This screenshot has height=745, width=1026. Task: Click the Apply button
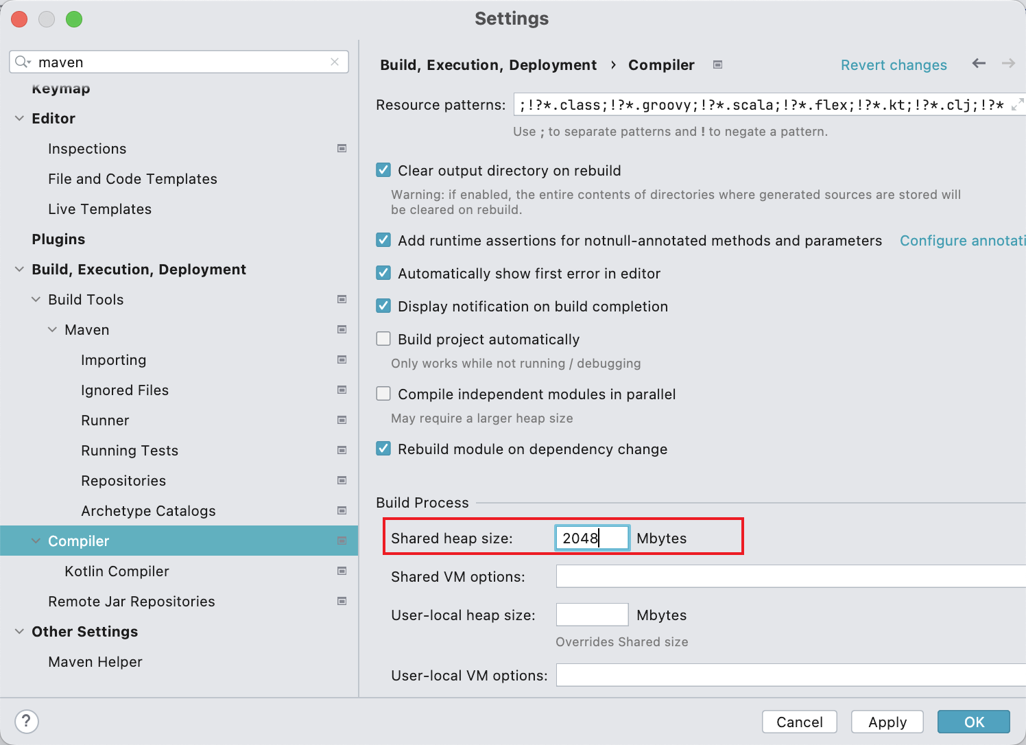tap(887, 722)
